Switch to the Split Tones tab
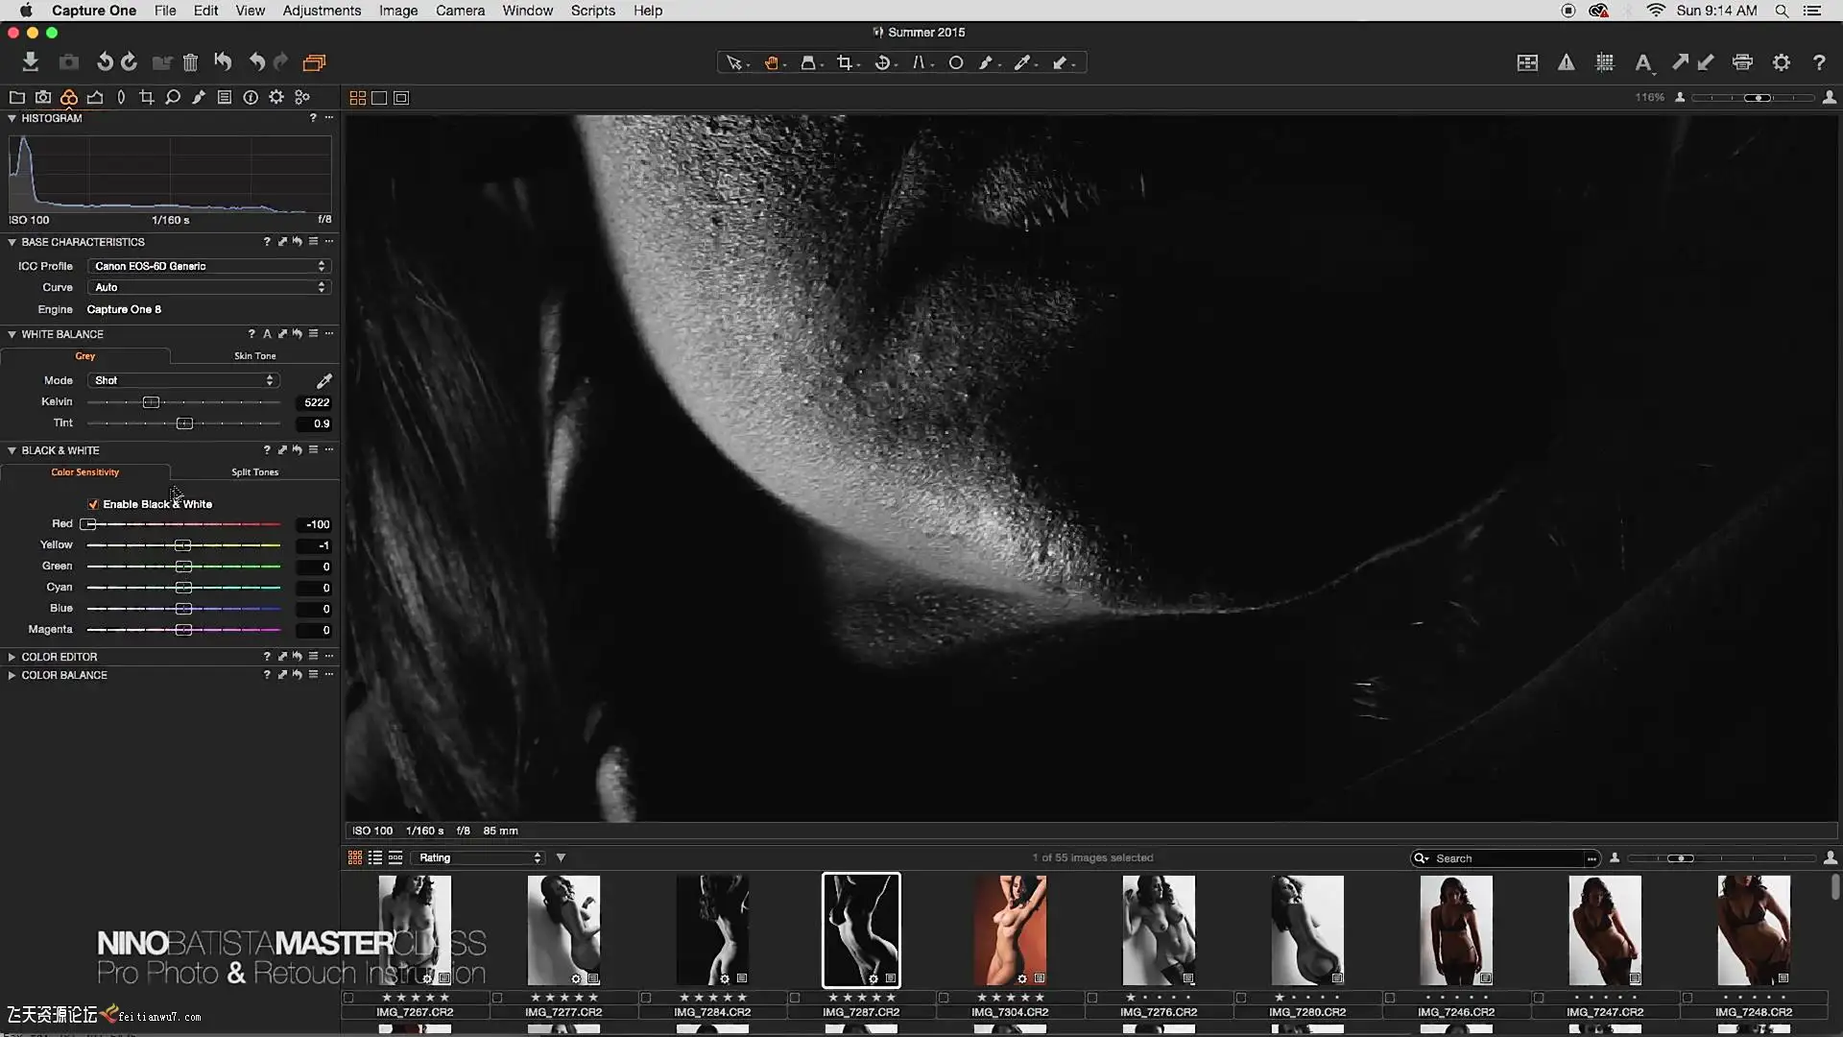Screen dimensions: 1843x1037 tap(254, 472)
